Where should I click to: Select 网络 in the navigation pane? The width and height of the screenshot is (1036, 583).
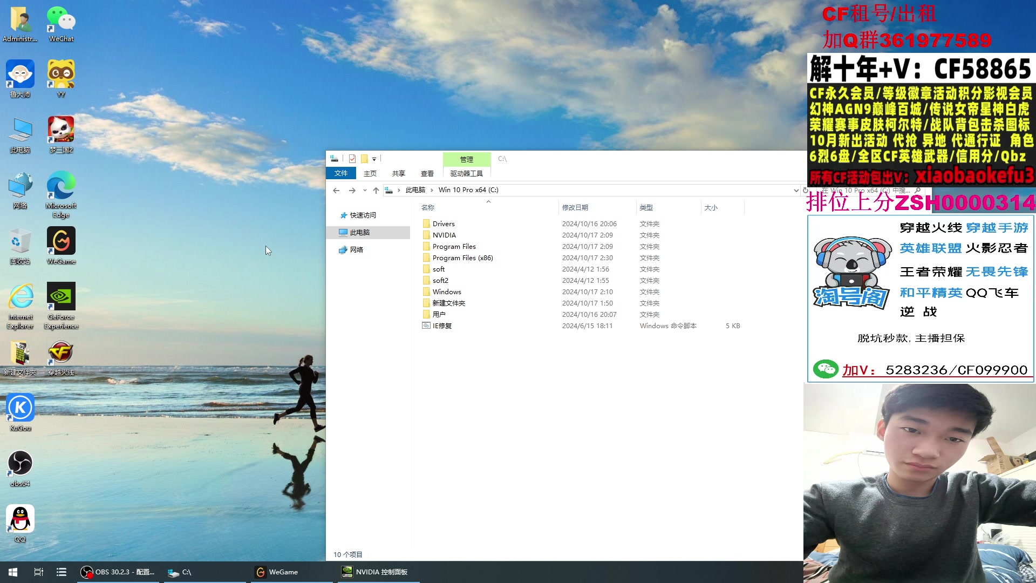[356, 249]
